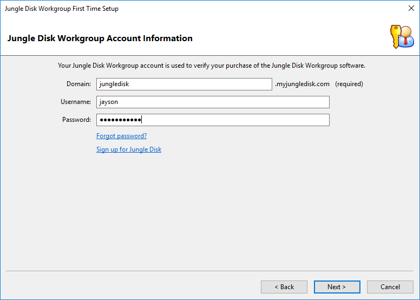Click the account verification description sentence

click(x=212, y=66)
